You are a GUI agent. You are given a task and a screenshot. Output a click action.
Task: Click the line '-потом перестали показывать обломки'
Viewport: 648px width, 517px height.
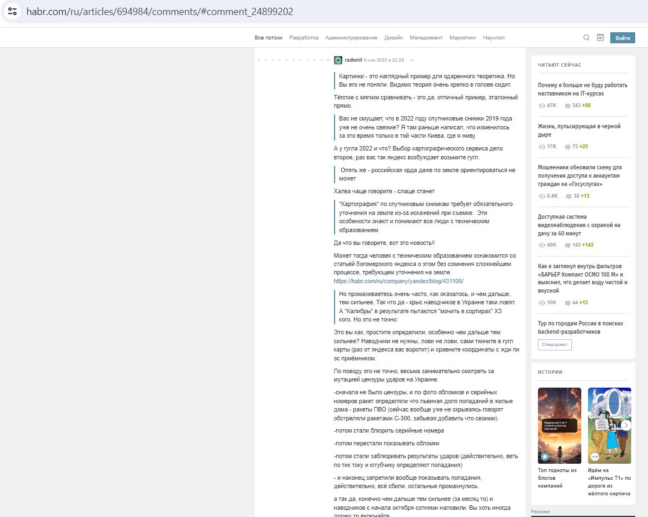[386, 444]
